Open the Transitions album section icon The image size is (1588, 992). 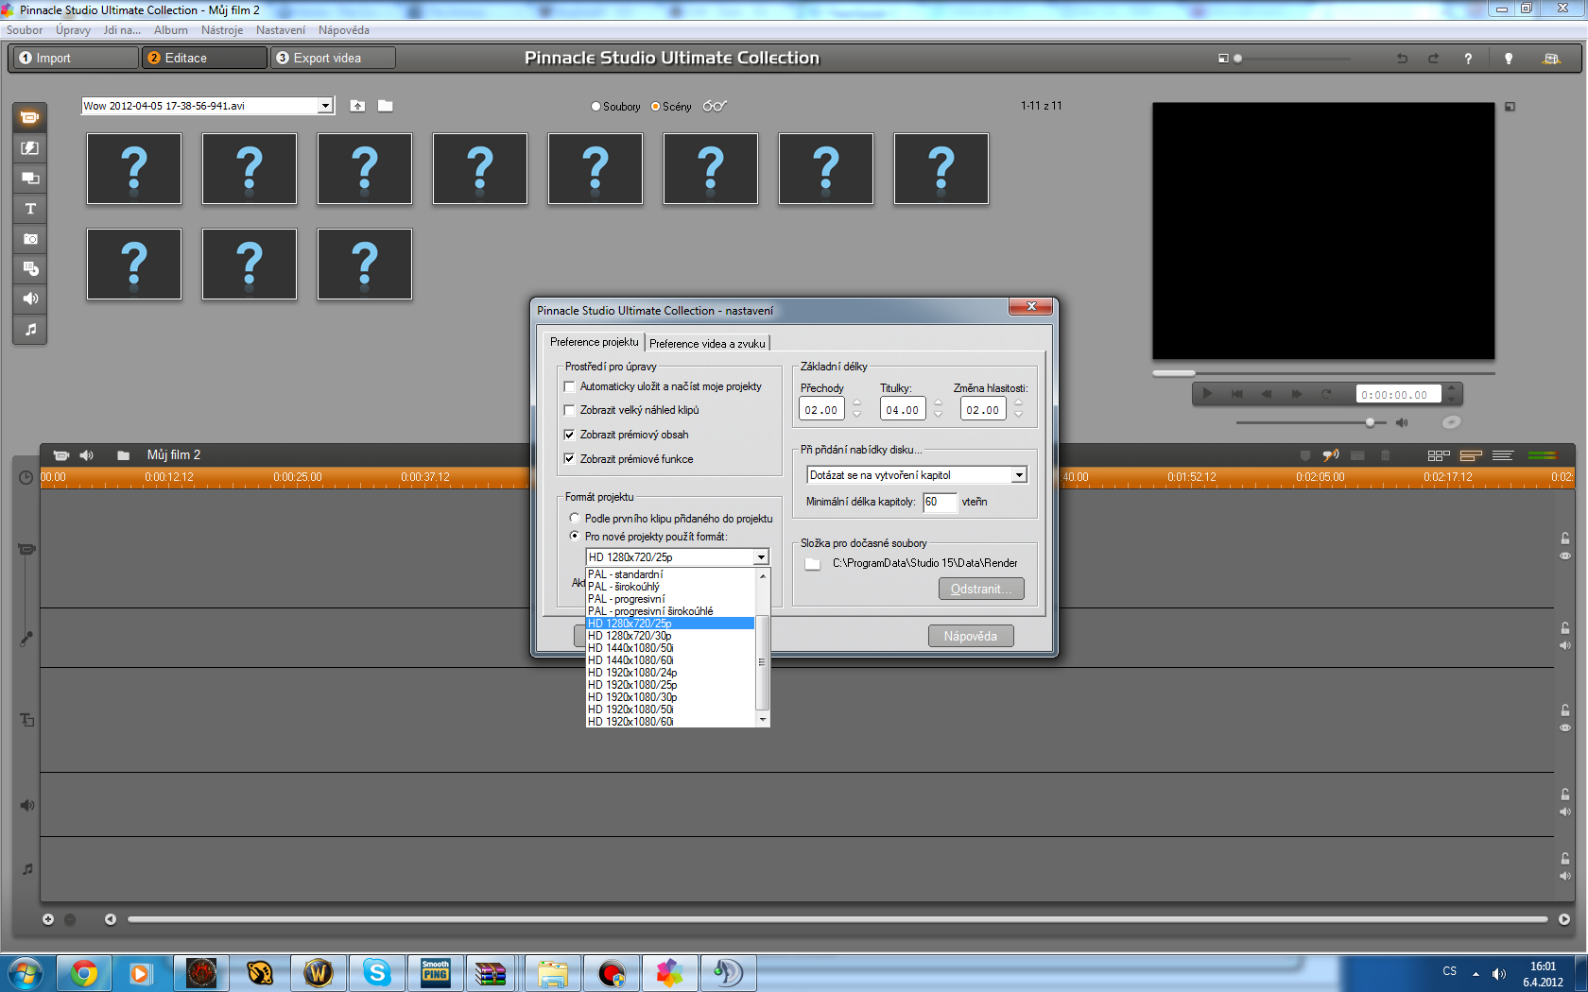point(30,148)
